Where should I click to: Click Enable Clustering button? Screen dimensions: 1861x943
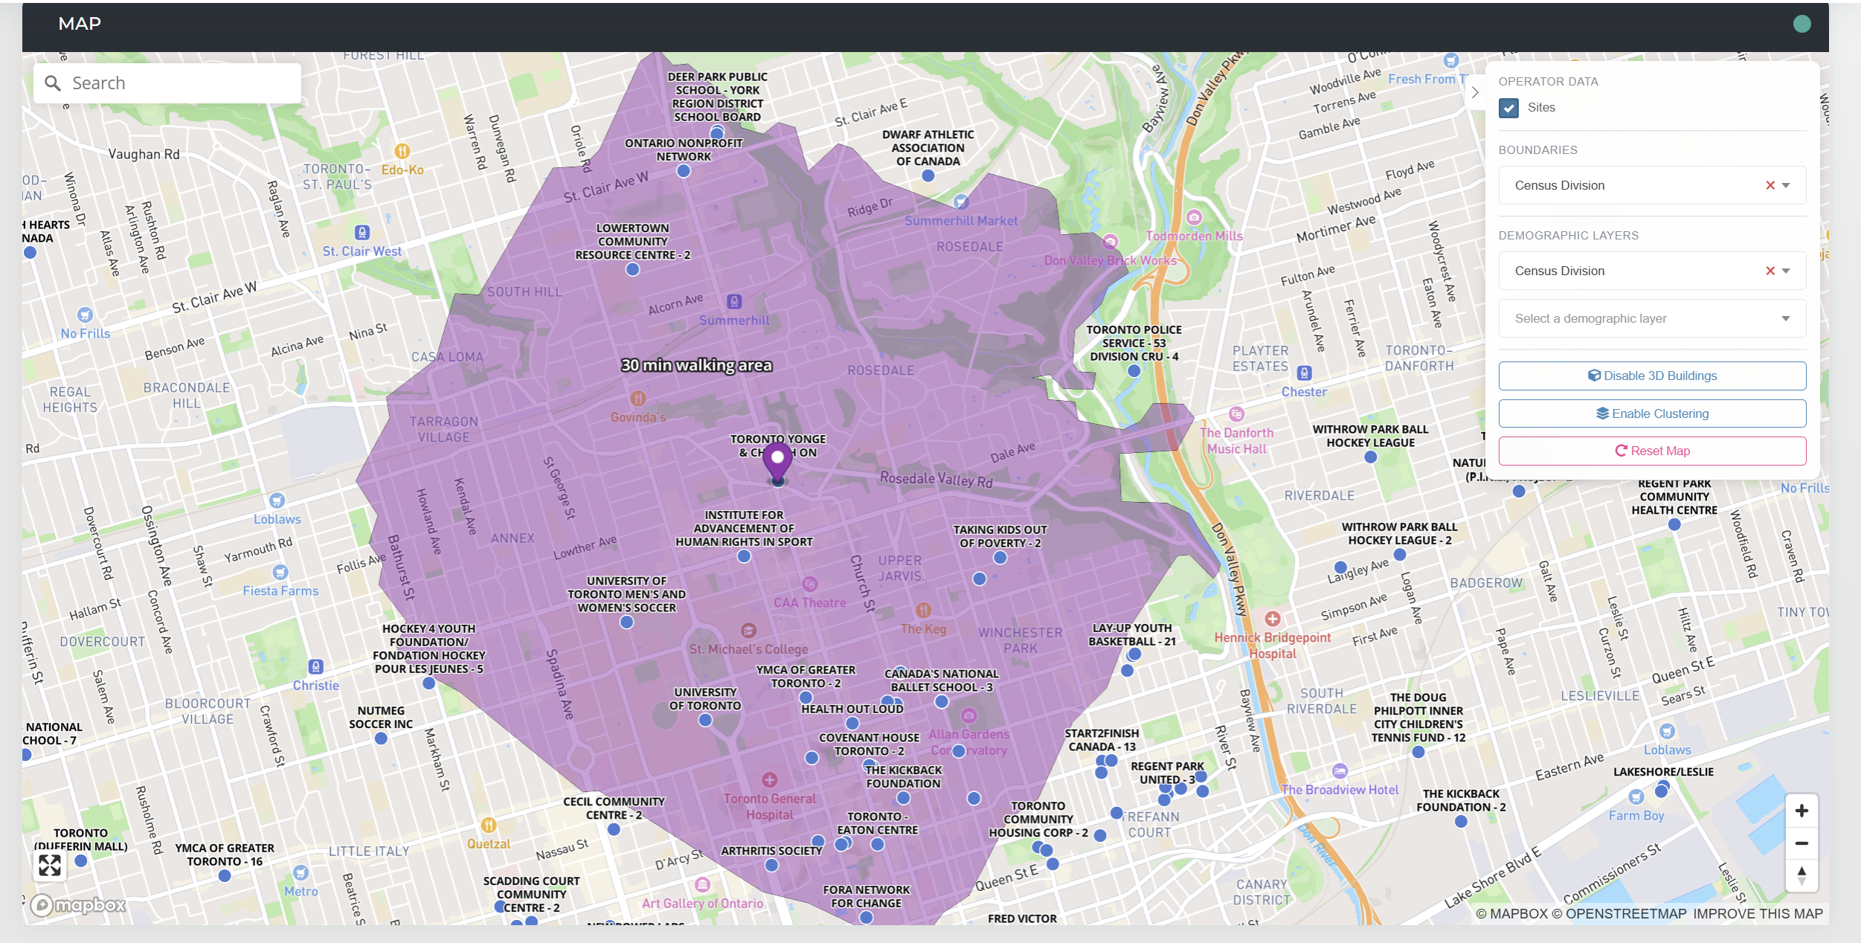1652,413
